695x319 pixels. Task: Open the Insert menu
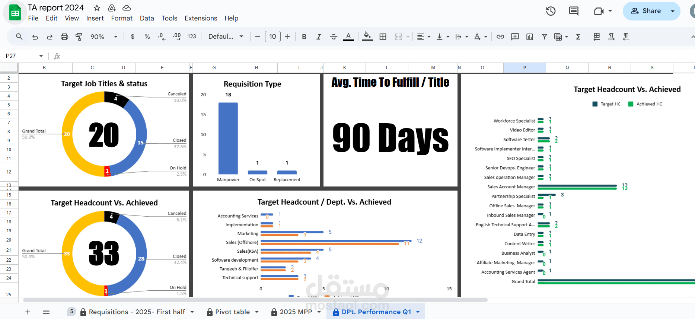pos(95,18)
